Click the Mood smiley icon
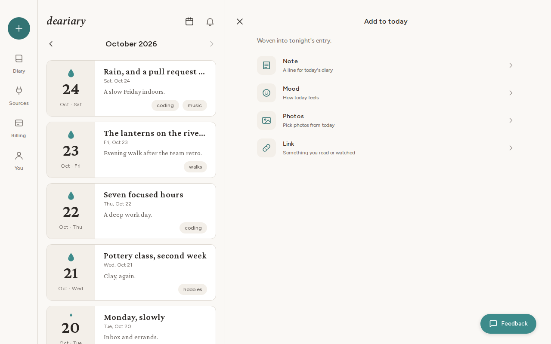Screen dimensions: 551x344 (x=266, y=93)
